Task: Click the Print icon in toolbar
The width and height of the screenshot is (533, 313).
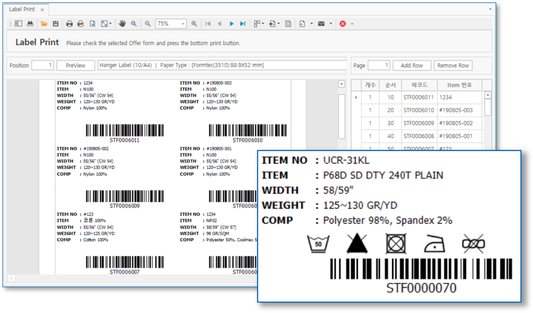Action: pyautogui.click(x=69, y=24)
